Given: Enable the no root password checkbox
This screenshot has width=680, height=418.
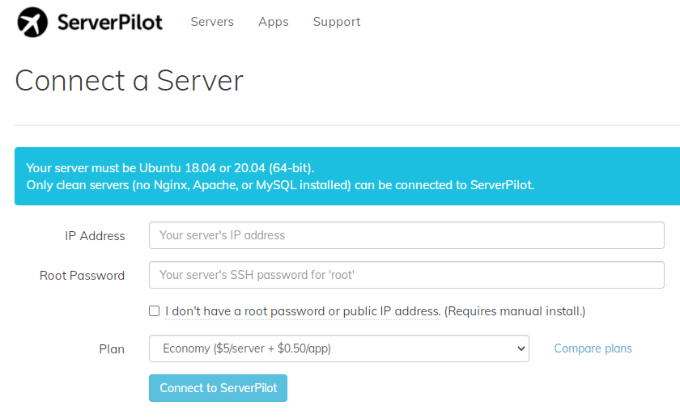Looking at the screenshot, I should (155, 311).
